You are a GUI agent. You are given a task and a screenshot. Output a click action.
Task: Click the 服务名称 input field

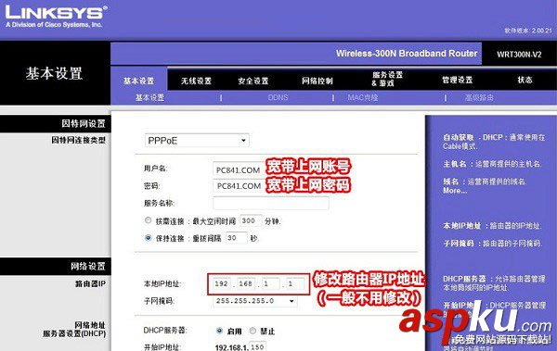[271, 203]
